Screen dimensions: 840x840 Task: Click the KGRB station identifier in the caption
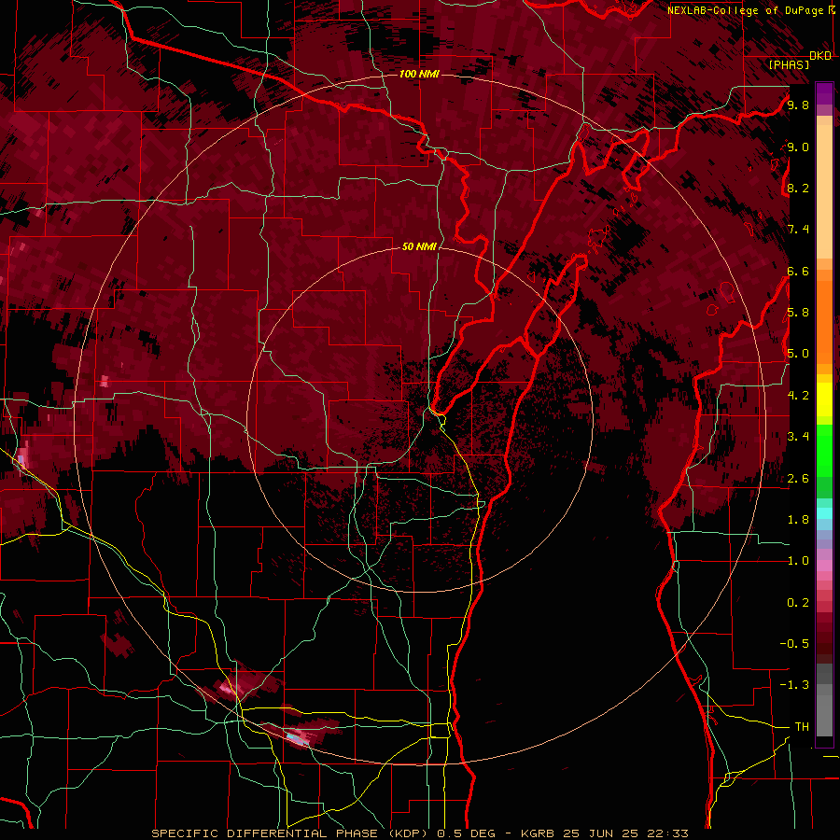click(x=539, y=833)
